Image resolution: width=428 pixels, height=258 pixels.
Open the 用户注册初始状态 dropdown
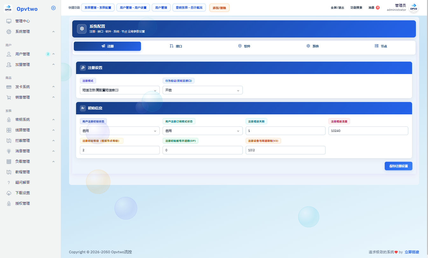[120, 131]
